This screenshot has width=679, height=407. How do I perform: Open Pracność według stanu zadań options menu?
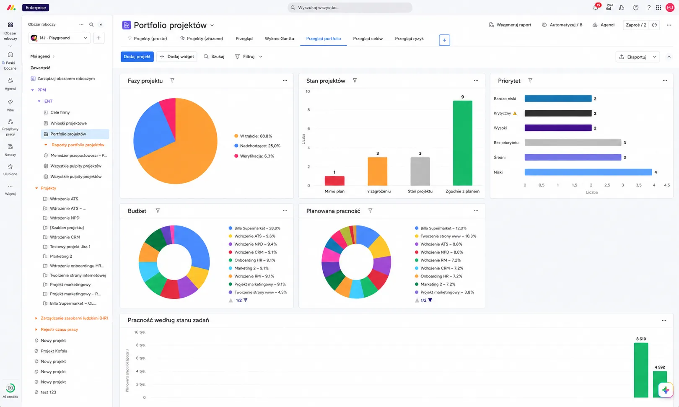point(664,320)
